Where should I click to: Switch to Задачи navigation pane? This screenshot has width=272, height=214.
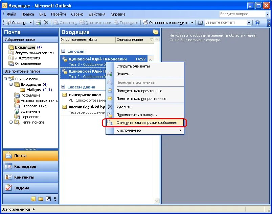coord(30,188)
